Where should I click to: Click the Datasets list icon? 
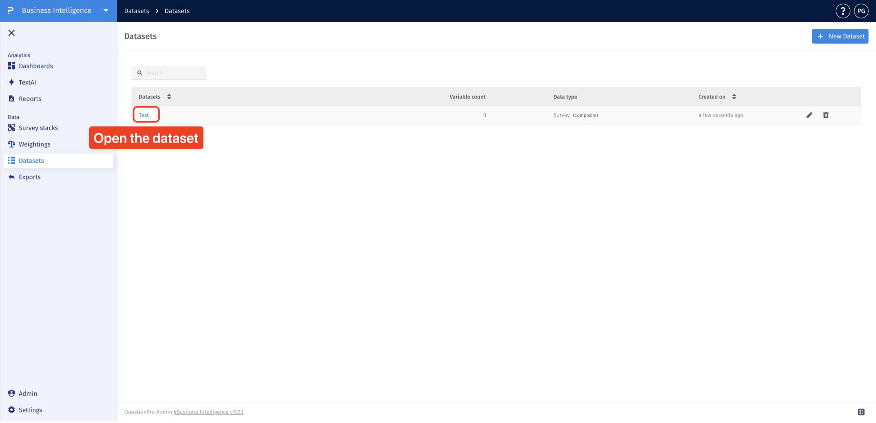point(12,160)
